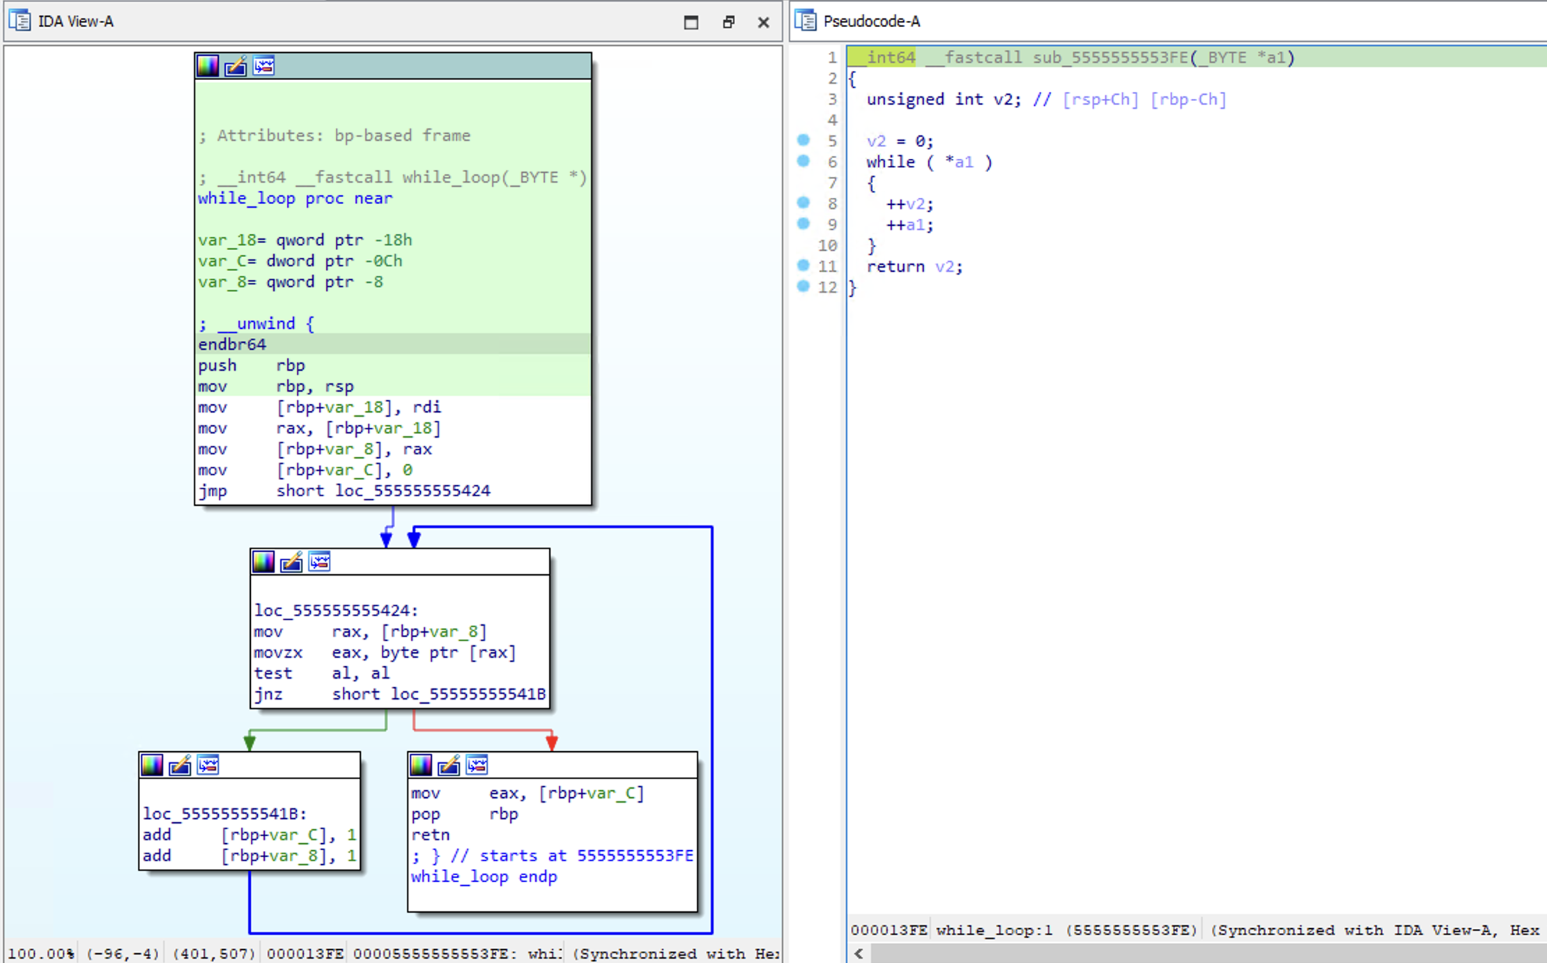Select 'movzx eax, byte ptr [rax]' instruction
The width and height of the screenshot is (1547, 963).
(x=385, y=652)
